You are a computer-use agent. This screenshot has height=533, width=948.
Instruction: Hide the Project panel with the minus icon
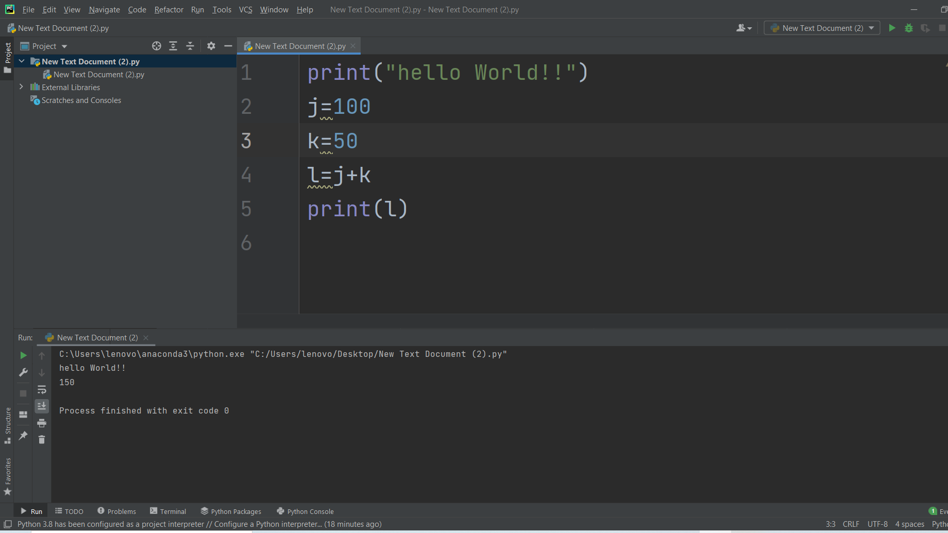coord(228,46)
